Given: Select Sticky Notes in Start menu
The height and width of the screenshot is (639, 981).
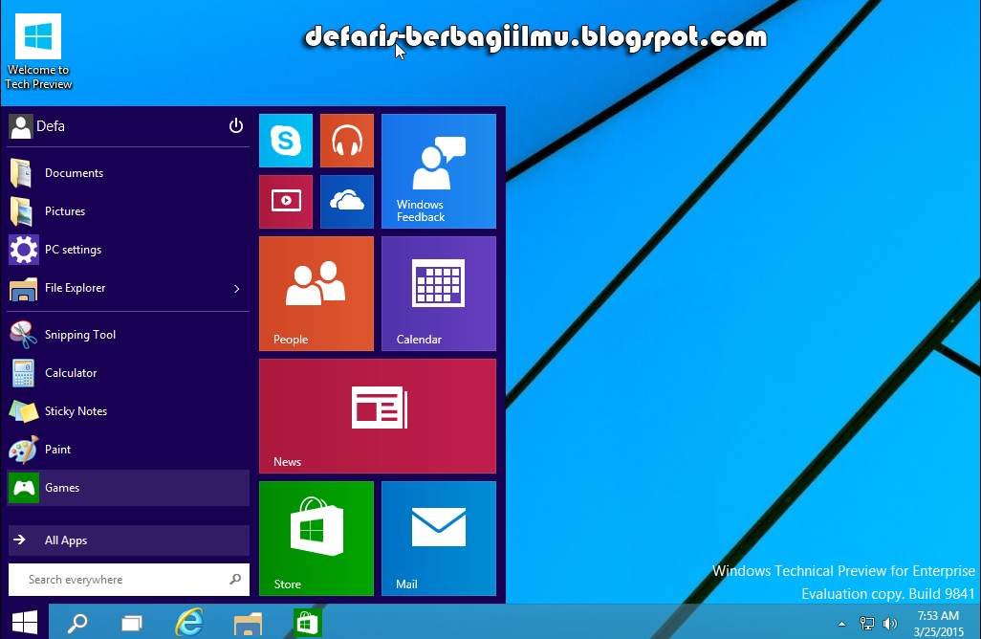Looking at the screenshot, I should click(76, 411).
